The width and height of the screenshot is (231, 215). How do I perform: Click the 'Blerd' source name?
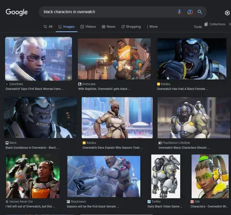pos(13,143)
